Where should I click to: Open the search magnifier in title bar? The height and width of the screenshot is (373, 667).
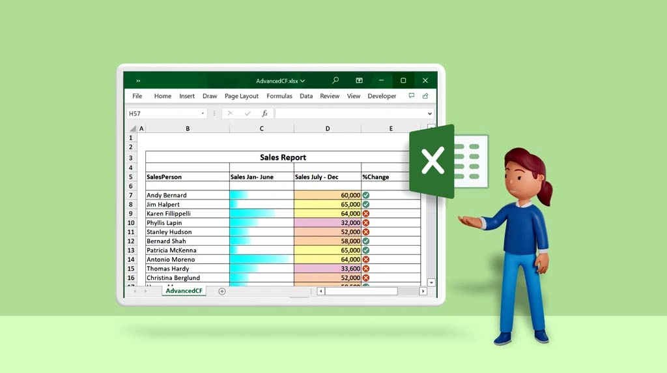pos(335,80)
